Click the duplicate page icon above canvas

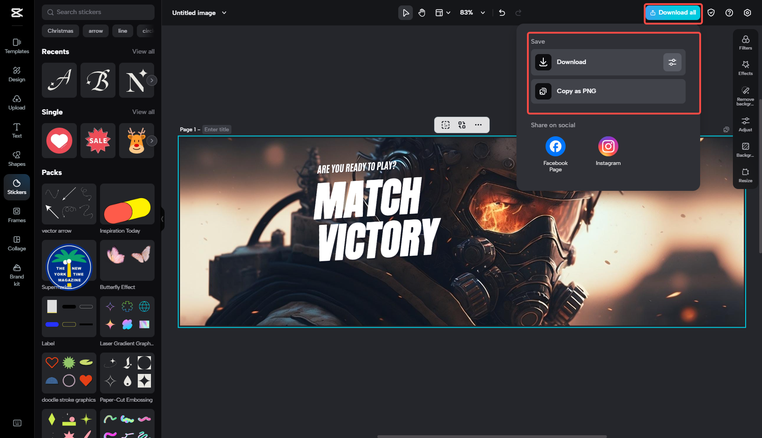pyautogui.click(x=727, y=129)
